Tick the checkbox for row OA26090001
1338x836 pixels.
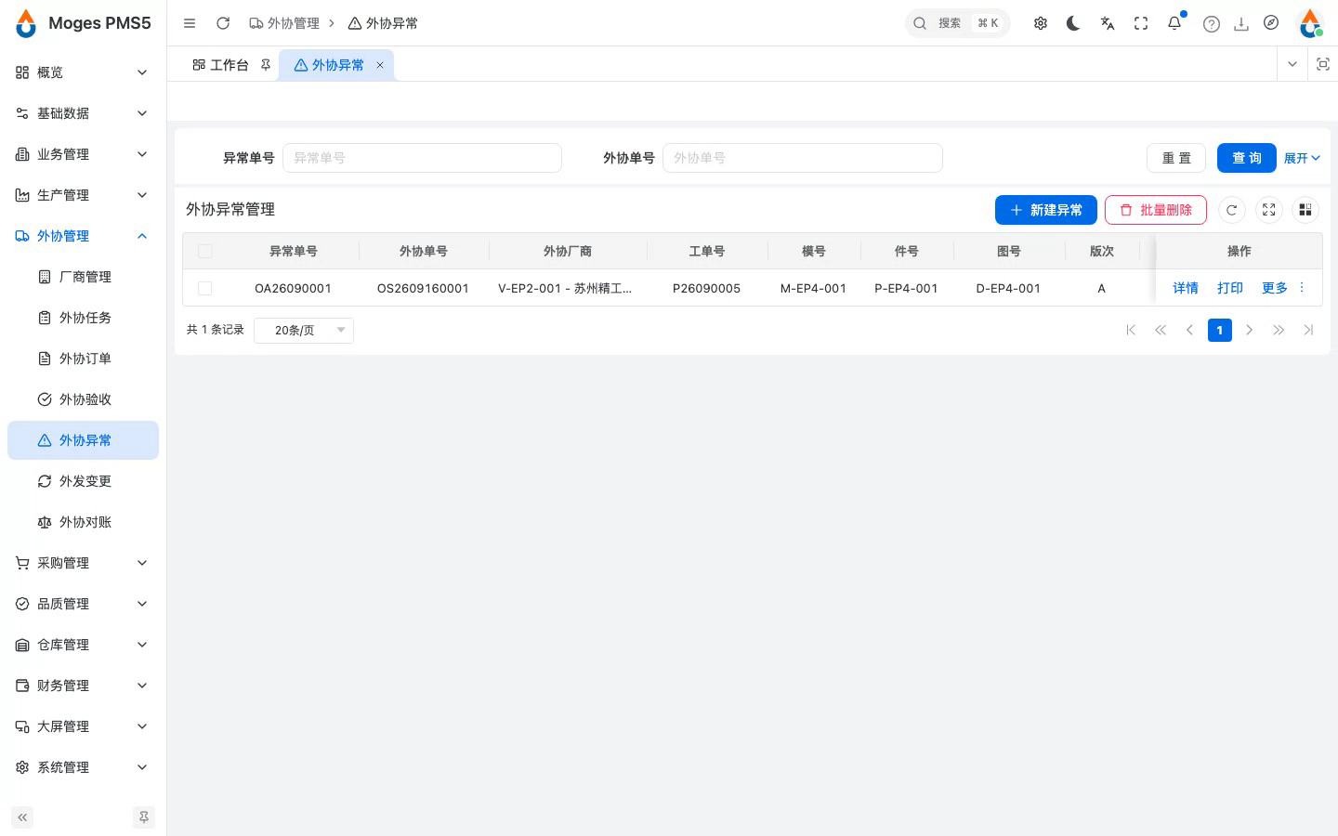coord(205,289)
